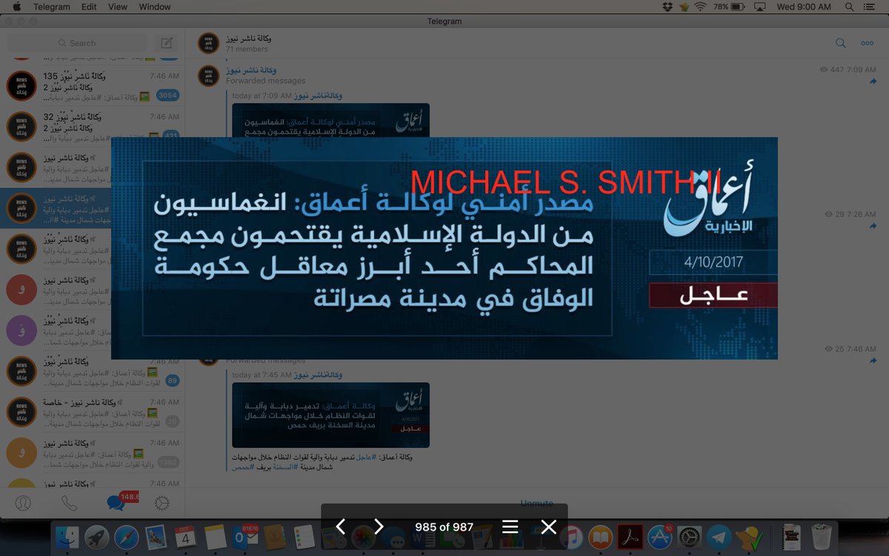Open iTunes from the Dock
The height and width of the screenshot is (556, 889).
[x=571, y=537]
